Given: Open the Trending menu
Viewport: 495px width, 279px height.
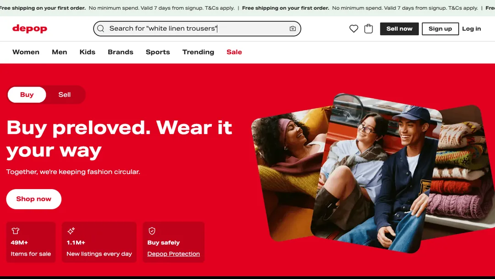Looking at the screenshot, I should 198,52.
